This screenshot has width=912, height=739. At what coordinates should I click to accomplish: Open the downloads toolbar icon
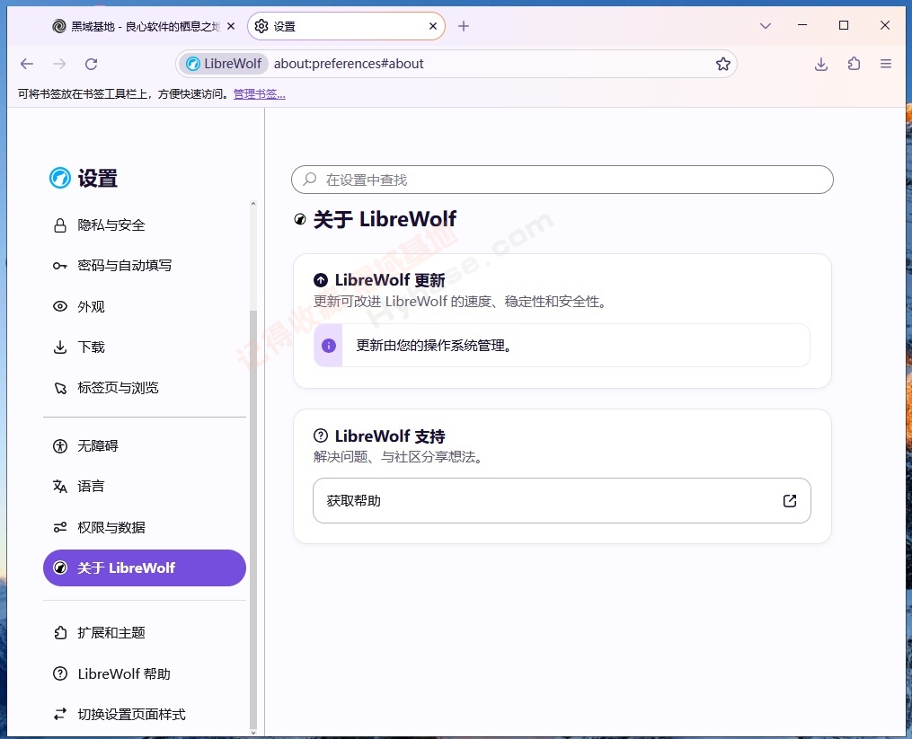820,64
